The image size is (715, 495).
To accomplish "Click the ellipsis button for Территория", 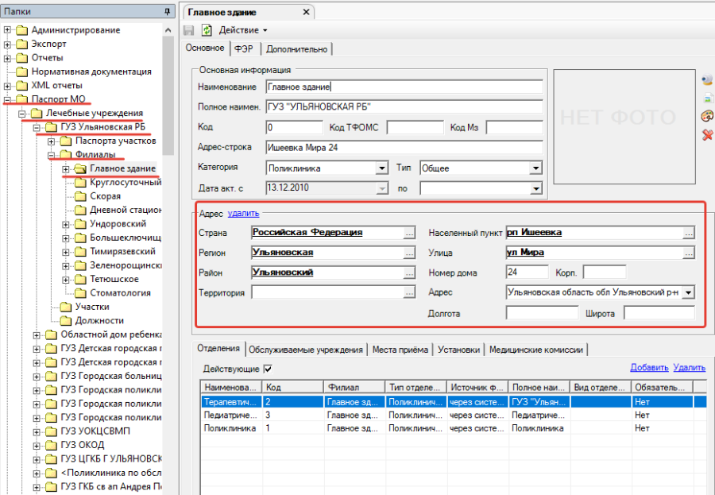I will [409, 293].
